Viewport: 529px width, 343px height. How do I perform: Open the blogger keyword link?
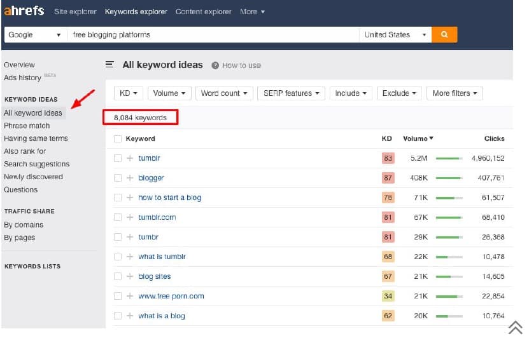pyautogui.click(x=151, y=178)
